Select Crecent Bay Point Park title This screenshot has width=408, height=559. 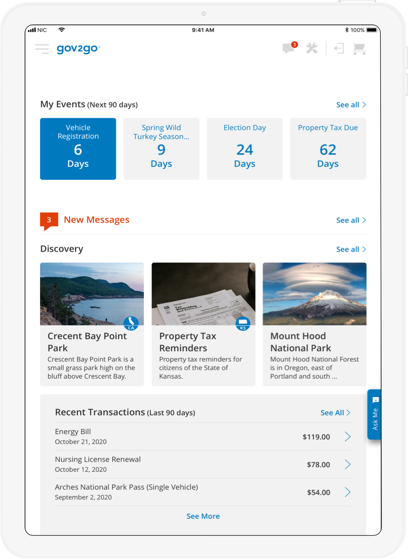pos(87,342)
